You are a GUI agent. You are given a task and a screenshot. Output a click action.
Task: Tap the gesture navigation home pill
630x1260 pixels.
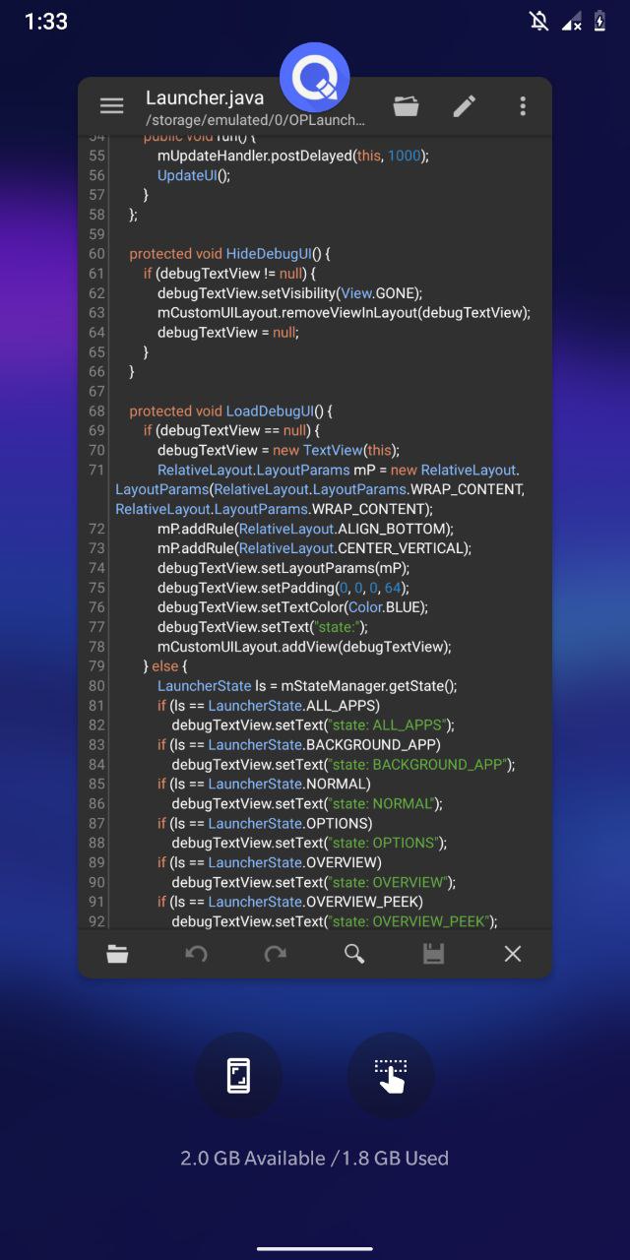(x=315, y=1249)
